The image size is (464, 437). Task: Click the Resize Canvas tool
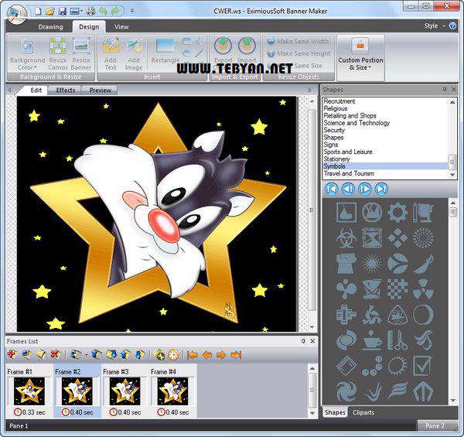58,54
